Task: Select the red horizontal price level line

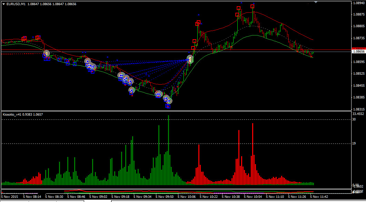Action: [x=176, y=50]
